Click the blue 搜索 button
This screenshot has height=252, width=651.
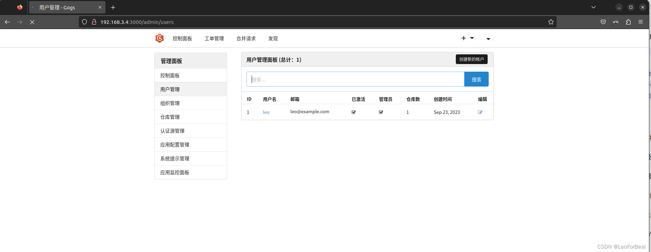476,79
